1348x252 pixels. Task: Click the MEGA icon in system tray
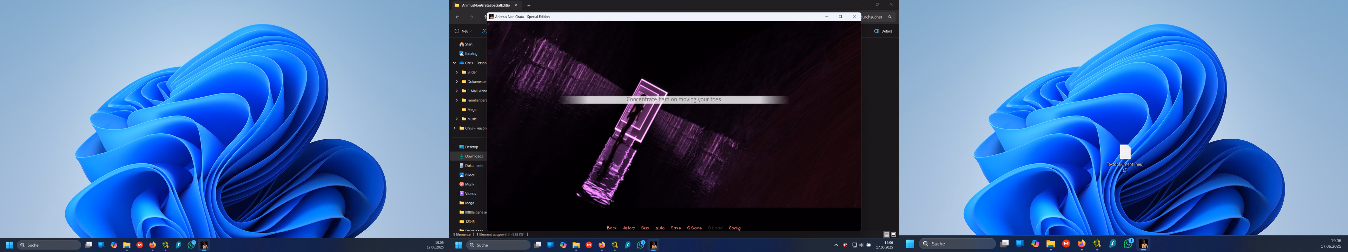(845, 245)
